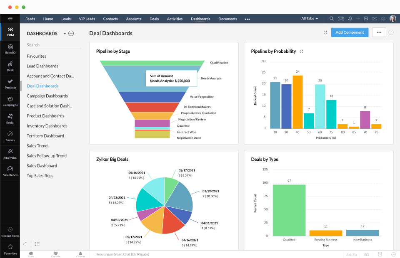Open Recent Items at the bottom sidebar
The image size is (400, 258).
point(10,230)
